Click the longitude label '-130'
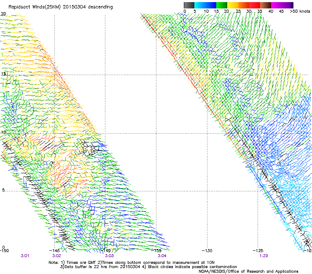 207,250
